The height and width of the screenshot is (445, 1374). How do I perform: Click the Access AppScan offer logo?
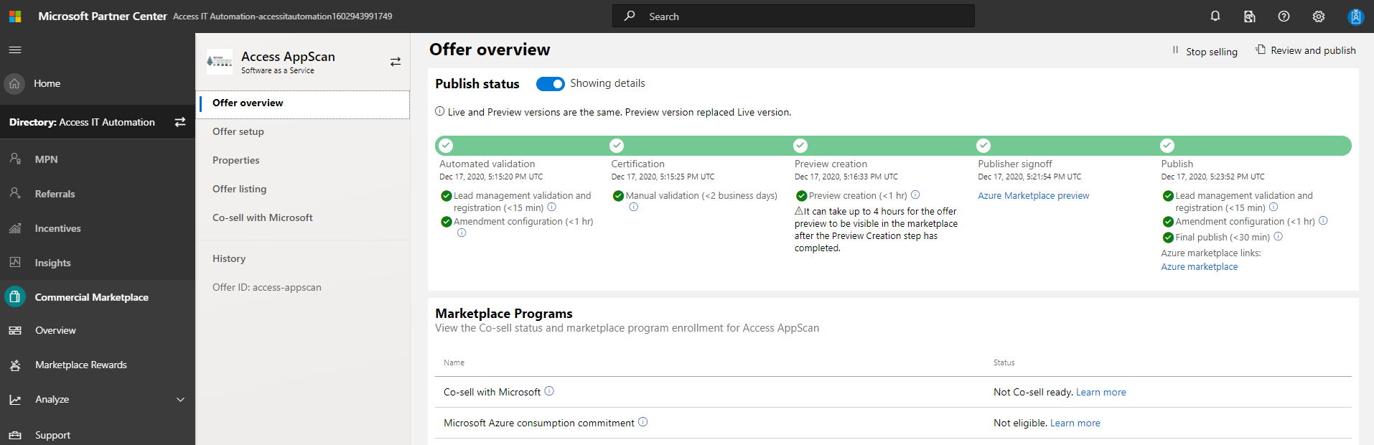[x=219, y=62]
